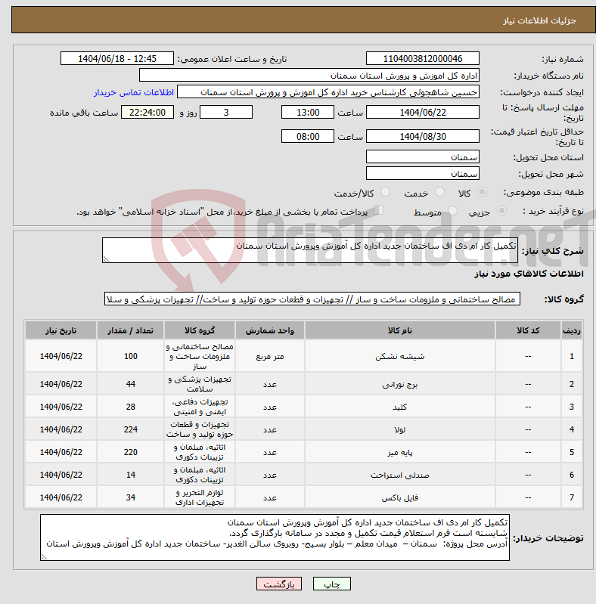Viewport: 596px width, 604px height.
Task: Click the تجهیزات پزشکی و سلامت group cell
Action: (200, 384)
